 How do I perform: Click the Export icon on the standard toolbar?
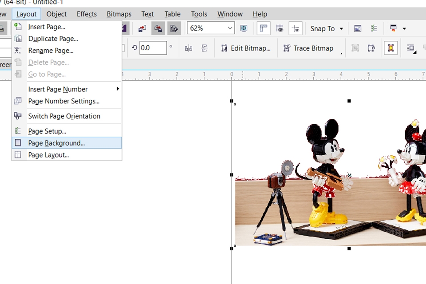[x=158, y=28]
